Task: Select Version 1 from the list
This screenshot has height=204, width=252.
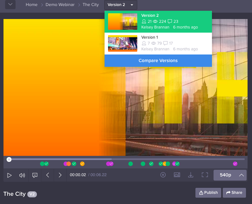Action: [158, 43]
